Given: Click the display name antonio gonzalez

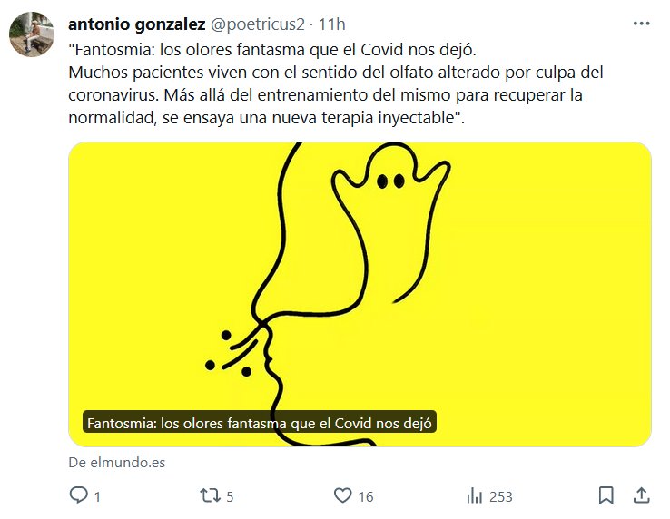Looking at the screenshot, I should (x=137, y=24).
